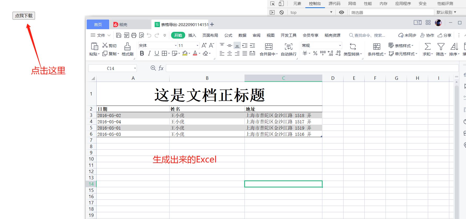Click the save file icon
The width and height of the screenshot is (466, 219).
coord(119,35)
